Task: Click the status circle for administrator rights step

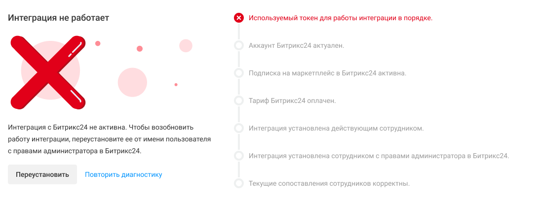Action: 239,156
